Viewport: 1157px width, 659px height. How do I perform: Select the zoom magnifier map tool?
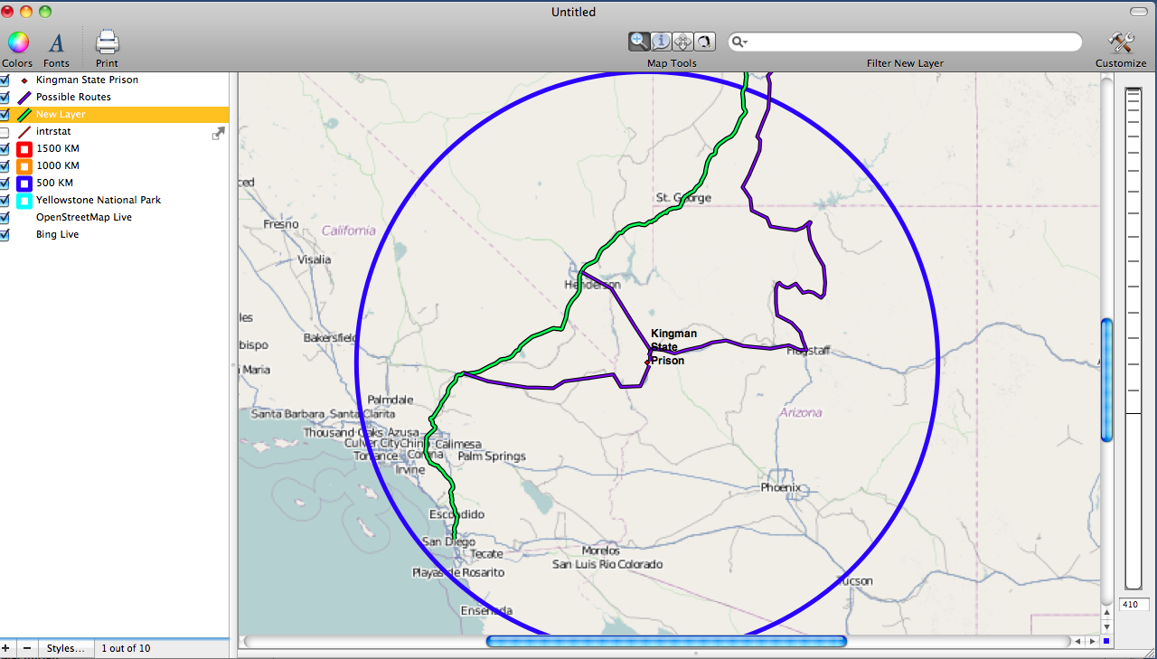639,41
